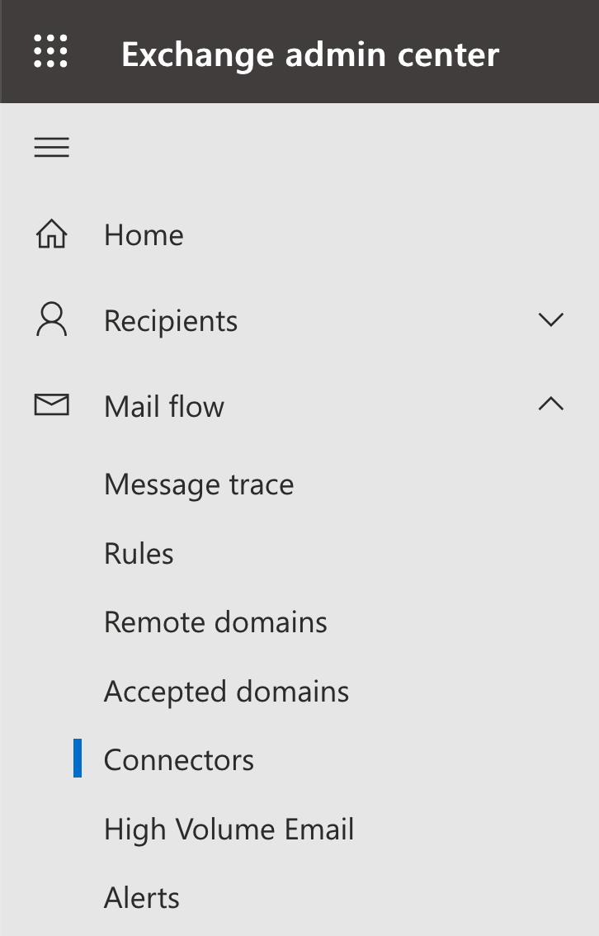Open the Alerts page
This screenshot has width=599, height=936.
[x=142, y=898]
